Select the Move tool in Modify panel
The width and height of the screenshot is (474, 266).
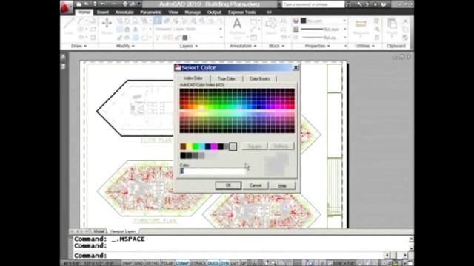click(x=107, y=26)
